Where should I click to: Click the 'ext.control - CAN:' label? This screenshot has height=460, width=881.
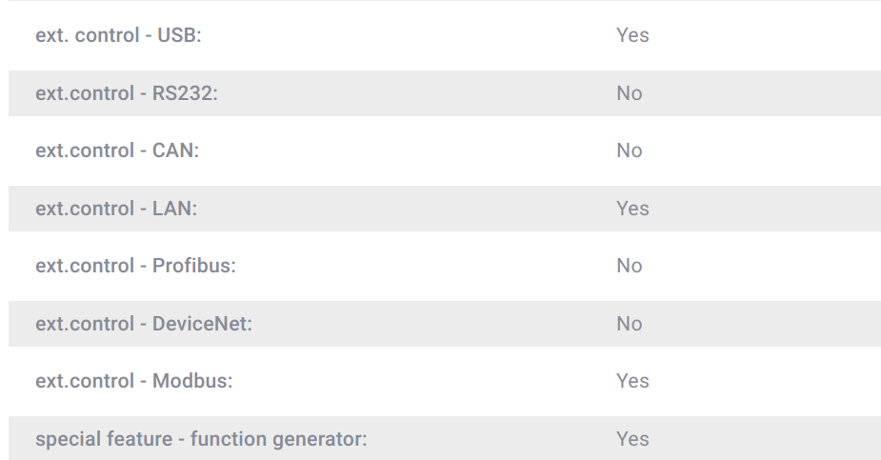[117, 150]
